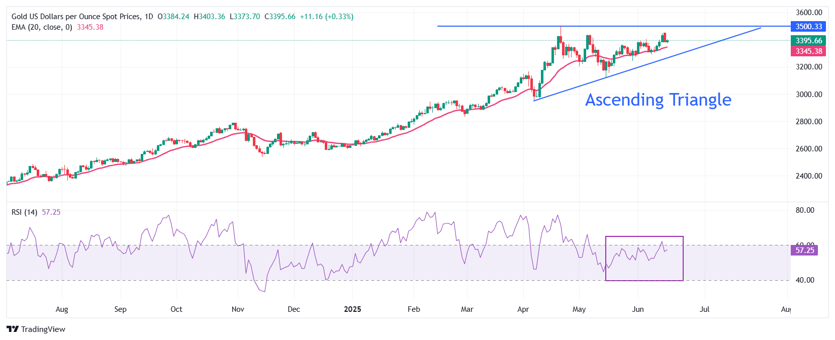Select the RSI (14) indicator legend

(24, 212)
